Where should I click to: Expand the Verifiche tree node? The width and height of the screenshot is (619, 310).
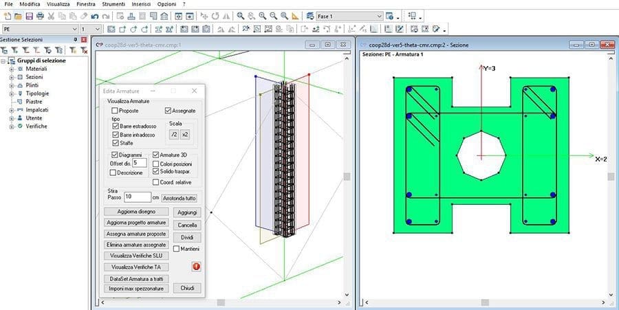point(12,126)
